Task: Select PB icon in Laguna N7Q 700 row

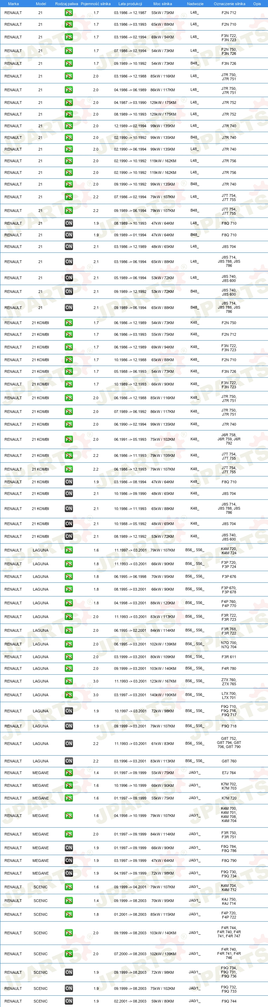Action: point(69,644)
